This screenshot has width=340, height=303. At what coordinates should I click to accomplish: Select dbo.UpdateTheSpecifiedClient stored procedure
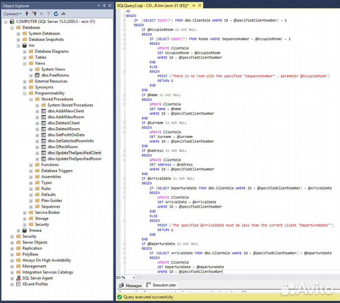tap(74, 153)
